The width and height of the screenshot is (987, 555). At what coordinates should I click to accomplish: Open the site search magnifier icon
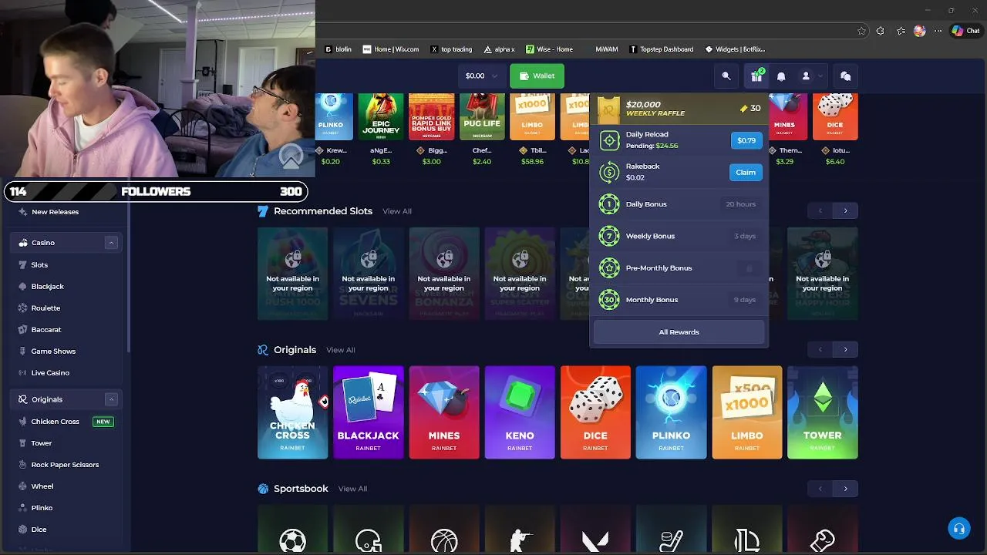tap(726, 76)
